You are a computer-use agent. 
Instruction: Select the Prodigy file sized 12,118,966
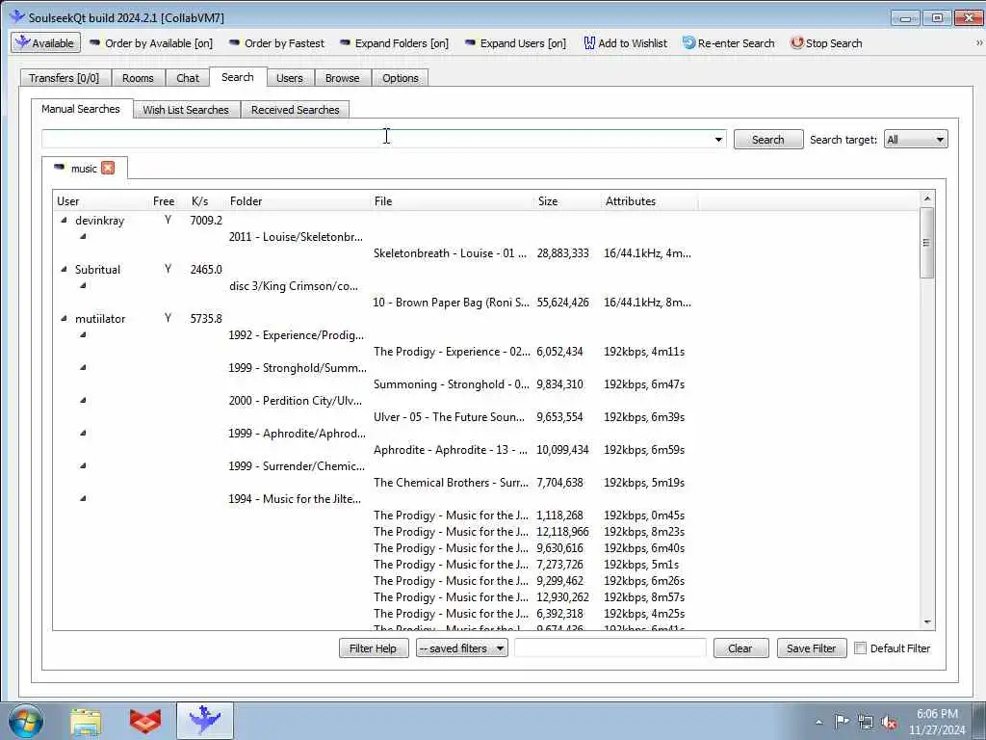pos(451,531)
